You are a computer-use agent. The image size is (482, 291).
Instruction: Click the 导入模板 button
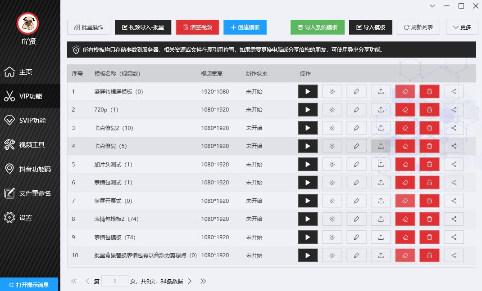click(x=371, y=27)
